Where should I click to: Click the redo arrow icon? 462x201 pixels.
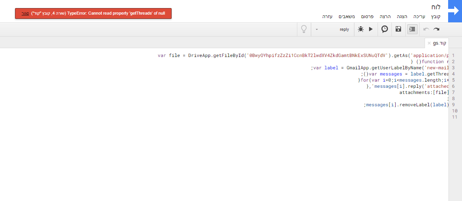click(436, 29)
